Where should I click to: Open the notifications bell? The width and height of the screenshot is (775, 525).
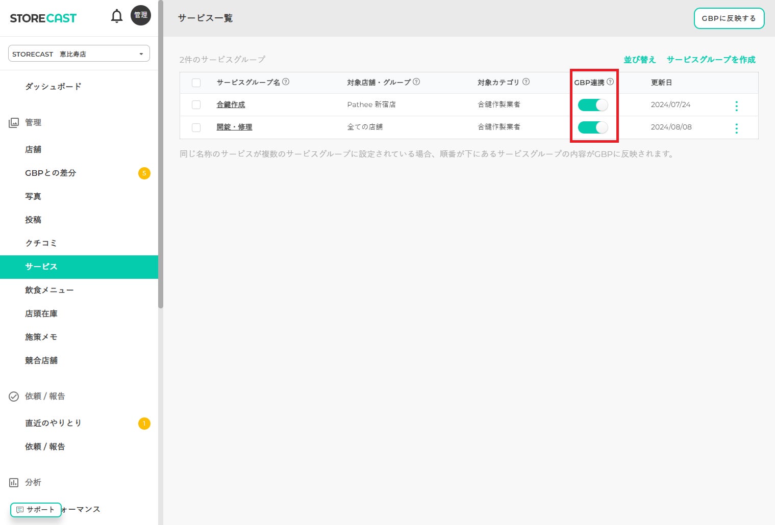117,16
